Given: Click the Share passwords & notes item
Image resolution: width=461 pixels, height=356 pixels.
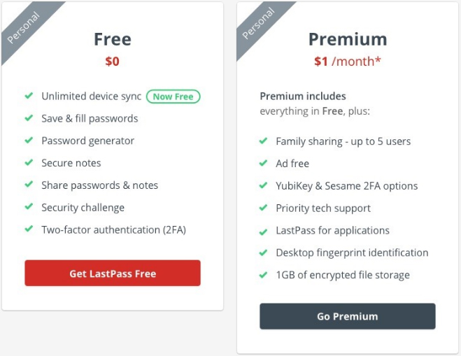Looking at the screenshot, I should (99, 185).
